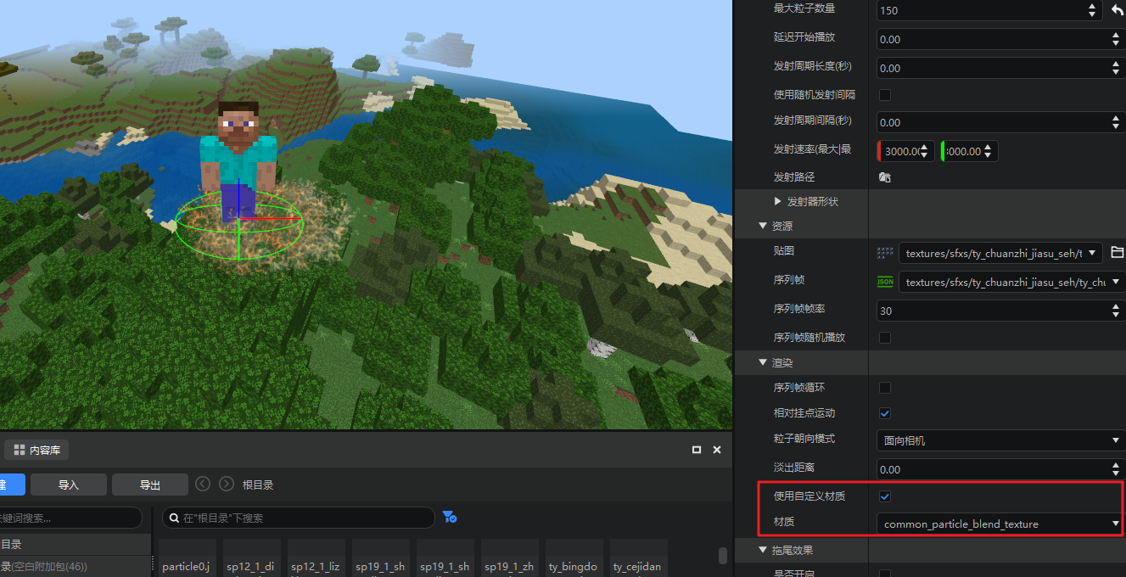Click the red X-axis gizmo arrow in viewport

click(272, 217)
